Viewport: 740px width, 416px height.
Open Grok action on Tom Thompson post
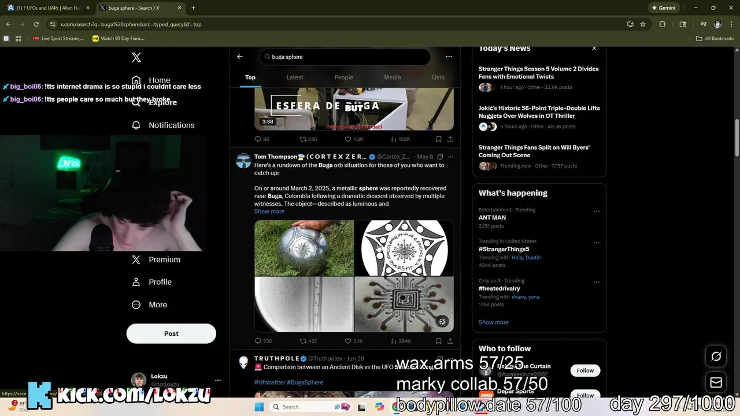coord(440,157)
